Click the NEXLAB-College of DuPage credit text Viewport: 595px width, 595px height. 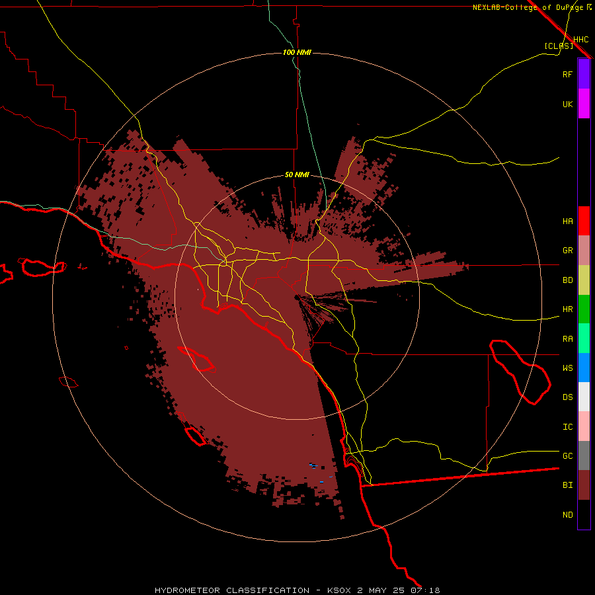coord(528,7)
